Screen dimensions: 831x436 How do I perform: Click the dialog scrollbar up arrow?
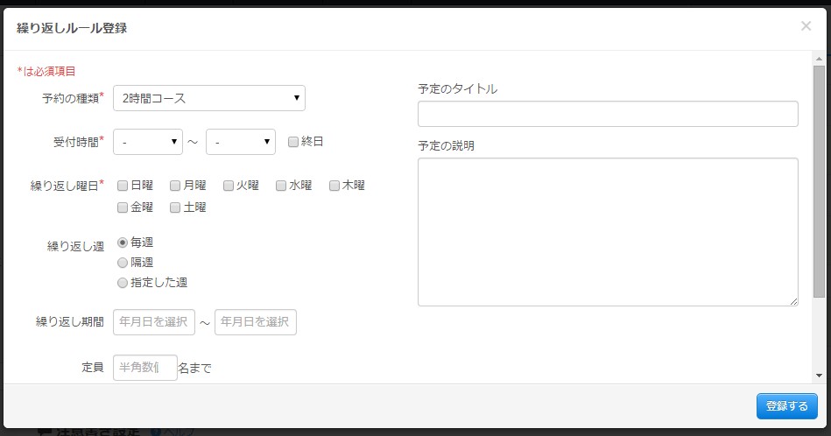[819, 59]
